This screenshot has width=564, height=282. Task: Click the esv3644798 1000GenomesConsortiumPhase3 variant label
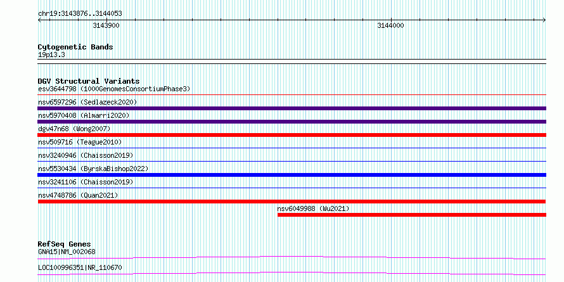[x=114, y=89]
